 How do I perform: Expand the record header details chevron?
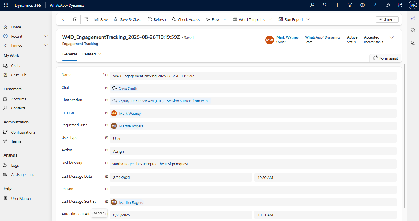[x=392, y=37]
